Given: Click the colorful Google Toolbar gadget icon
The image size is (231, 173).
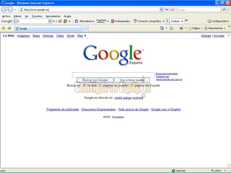Looking at the screenshot, I should click(65, 21).
